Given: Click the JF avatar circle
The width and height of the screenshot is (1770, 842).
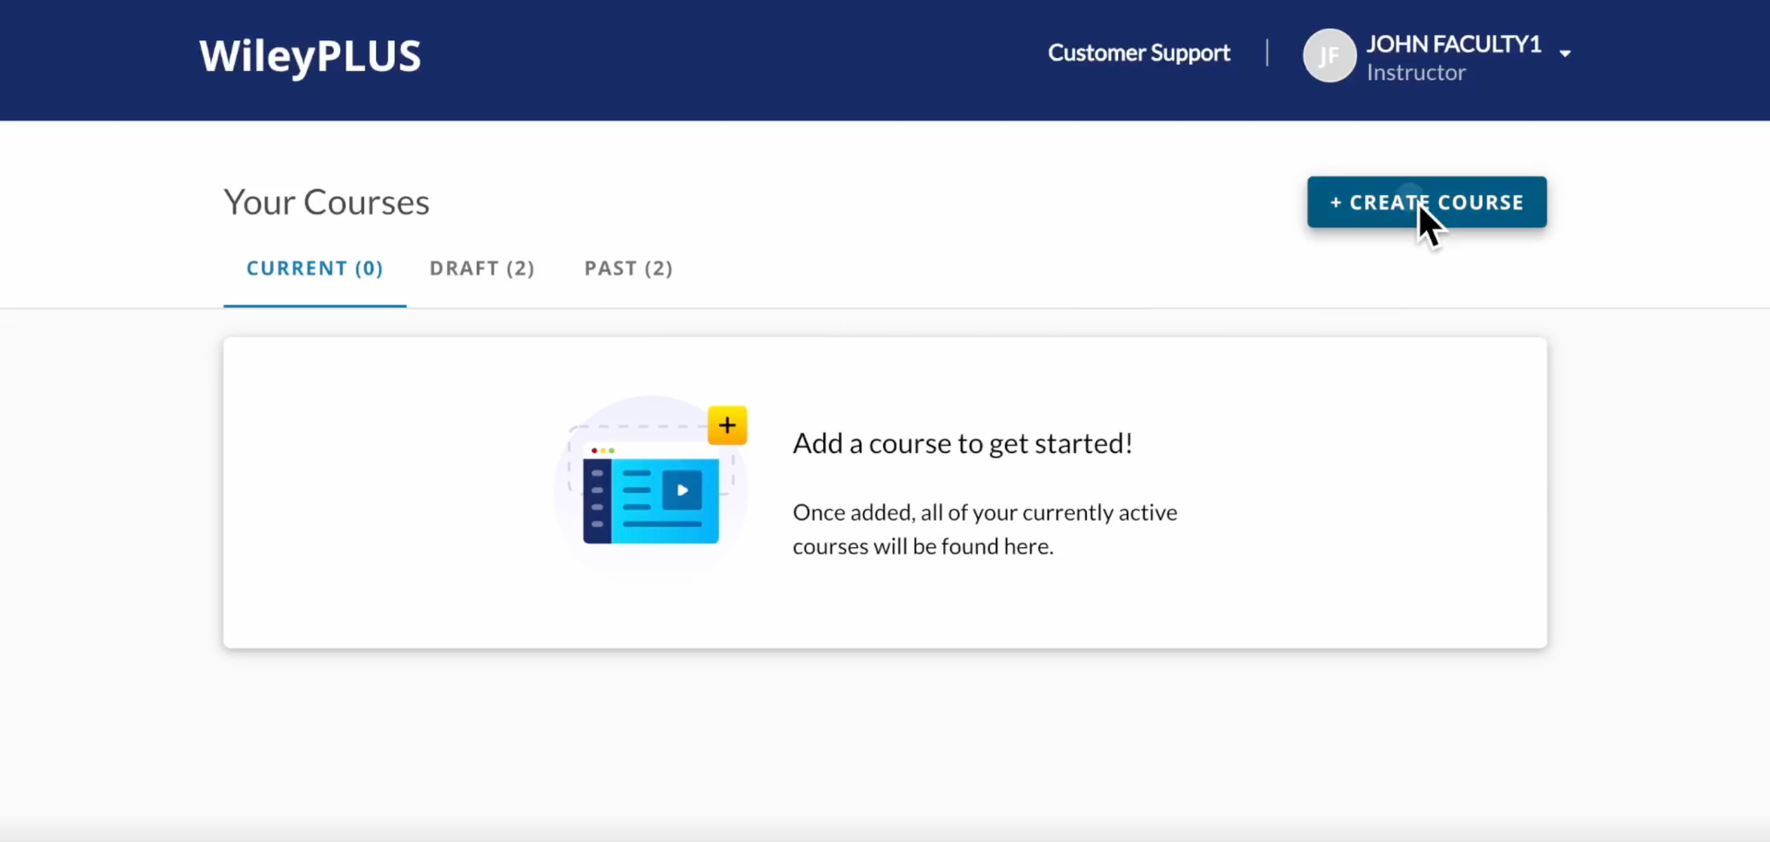Looking at the screenshot, I should coord(1328,55).
